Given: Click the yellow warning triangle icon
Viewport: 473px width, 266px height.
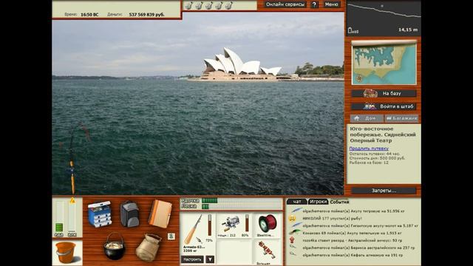Looking at the screenshot, I should tap(72, 200).
